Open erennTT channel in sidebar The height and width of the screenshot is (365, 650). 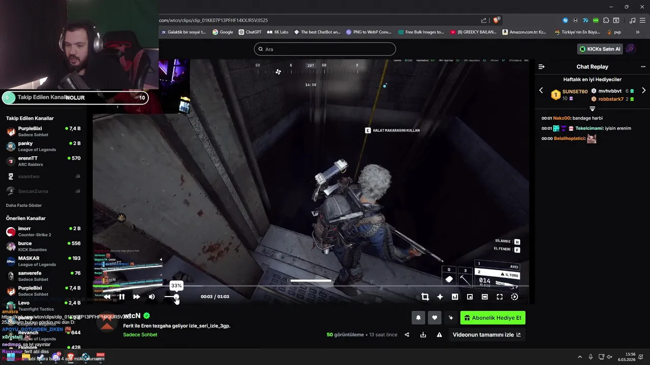[43, 161]
